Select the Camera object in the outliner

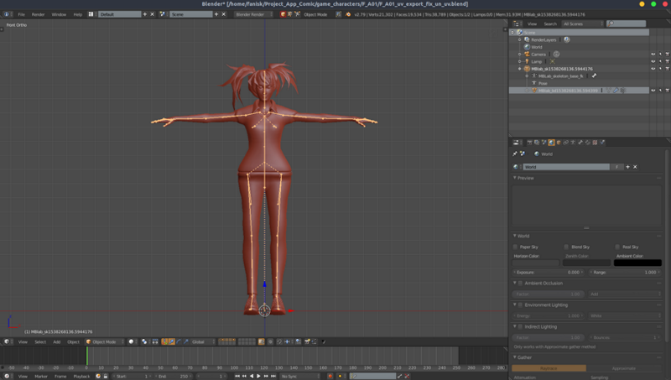(538, 54)
